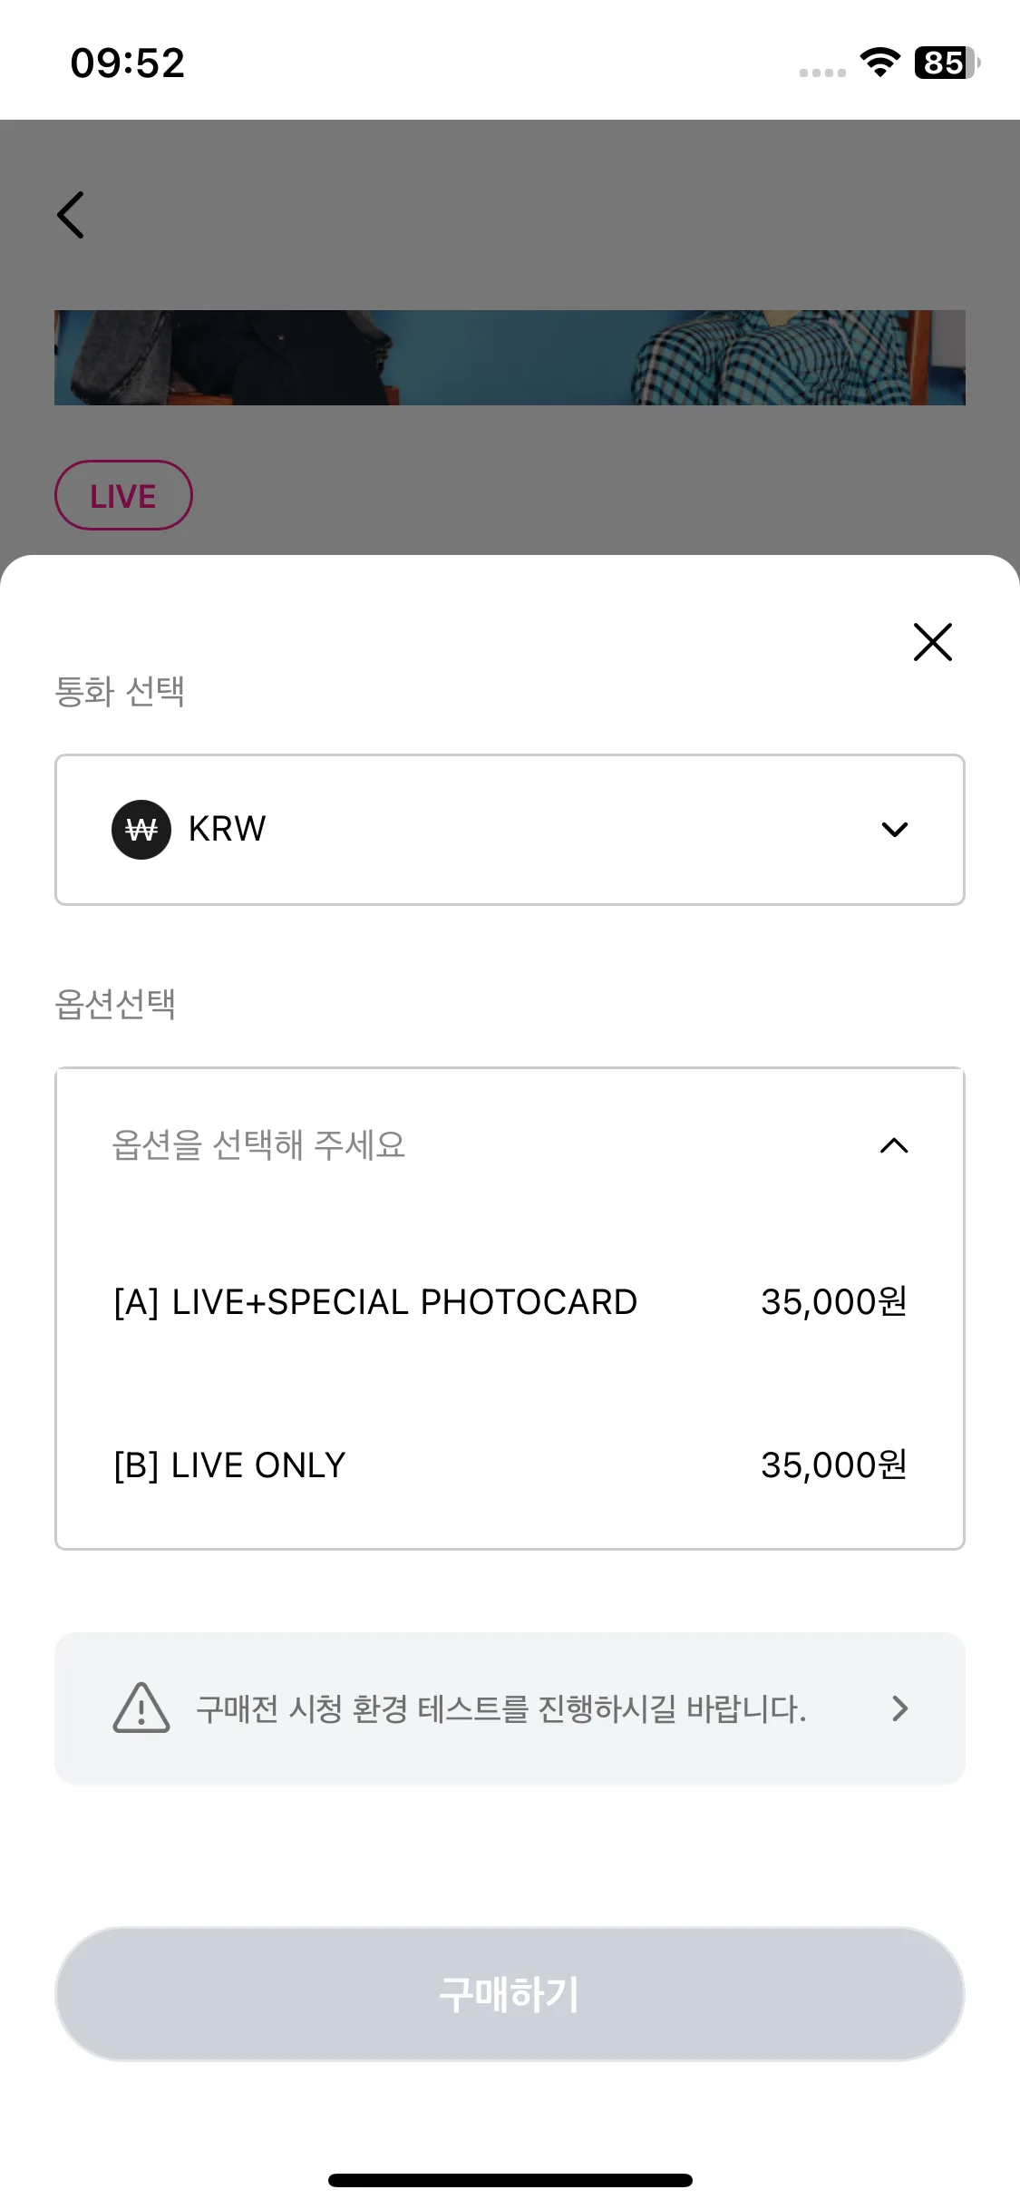This screenshot has width=1020, height=2209.
Task: Tap the warning triangle icon
Action: (141, 1708)
